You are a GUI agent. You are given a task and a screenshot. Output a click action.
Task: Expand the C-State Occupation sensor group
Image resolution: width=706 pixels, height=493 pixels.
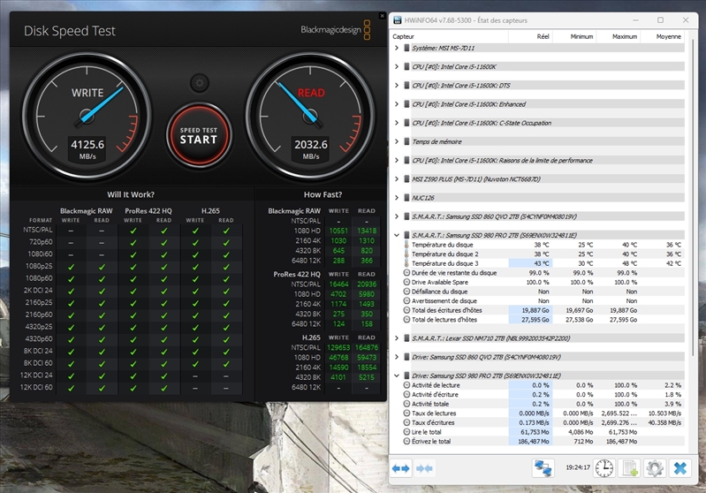(x=396, y=123)
